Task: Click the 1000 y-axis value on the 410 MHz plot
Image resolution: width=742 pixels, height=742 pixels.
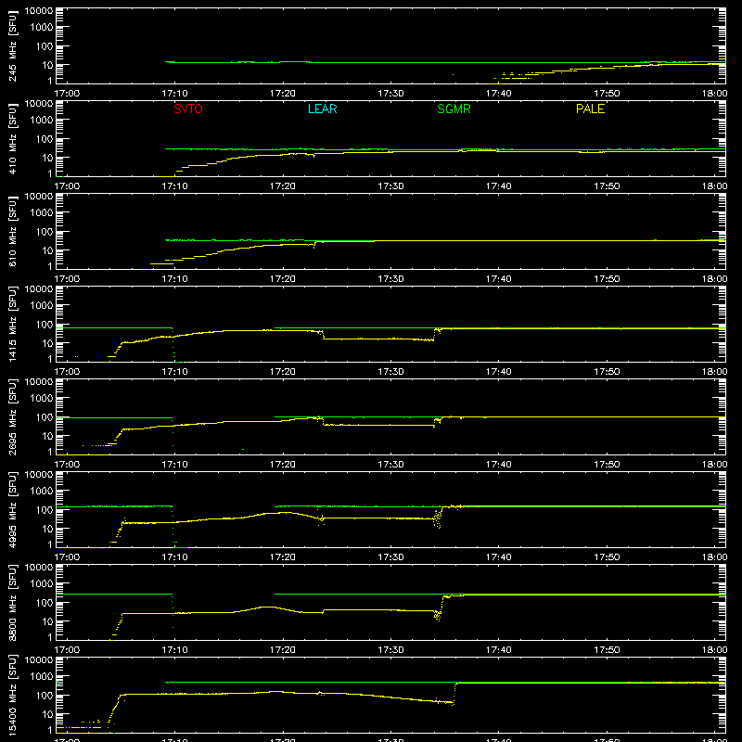Action: 42,121
